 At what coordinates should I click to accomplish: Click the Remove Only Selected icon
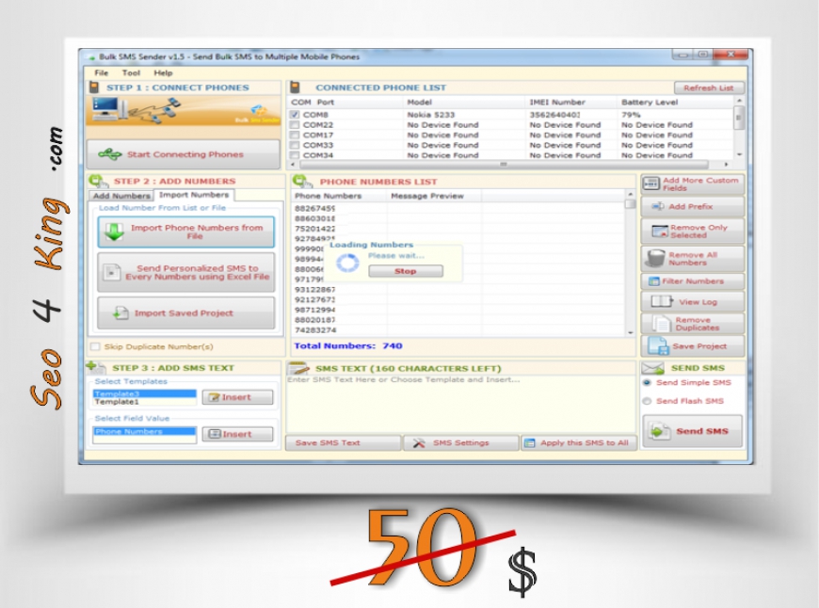(660, 231)
